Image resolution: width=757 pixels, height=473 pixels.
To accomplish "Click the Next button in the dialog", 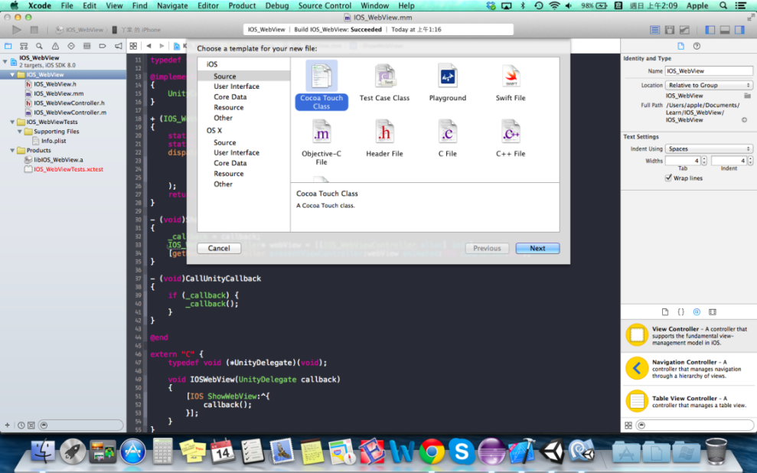I will coord(537,247).
